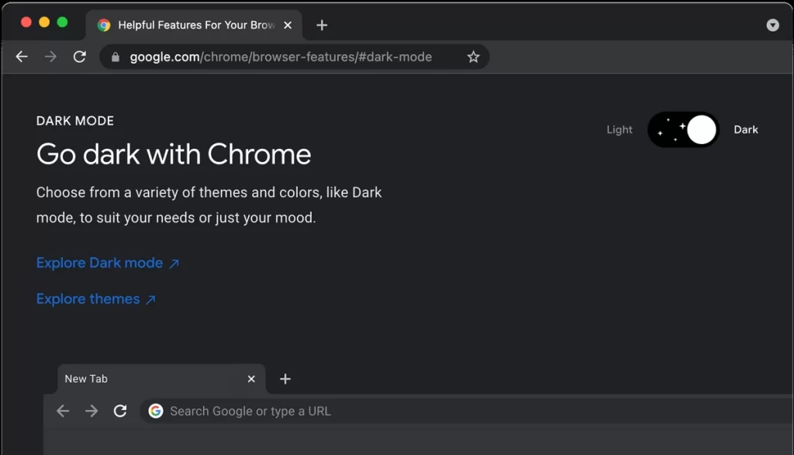794x455 pixels.
Task: Switch to the Helpful Features browser tab
Action: (186, 24)
